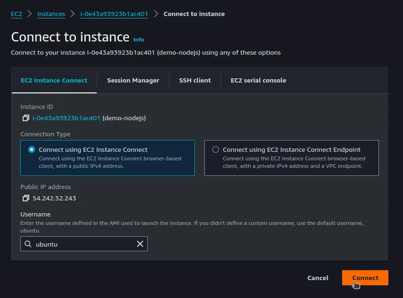Copy the instance ID to clipboard
The height and width of the screenshot is (298, 403).
(x=26, y=118)
